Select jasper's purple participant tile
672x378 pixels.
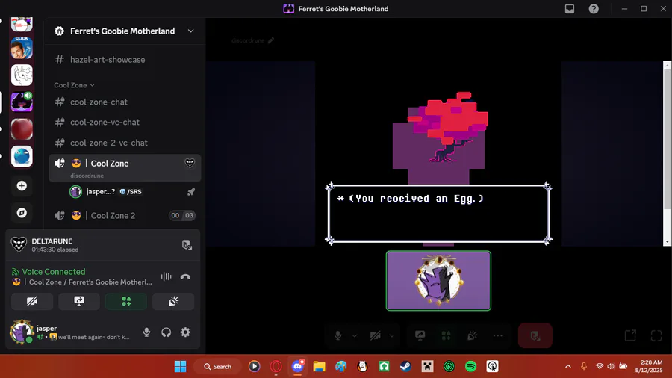click(438, 281)
